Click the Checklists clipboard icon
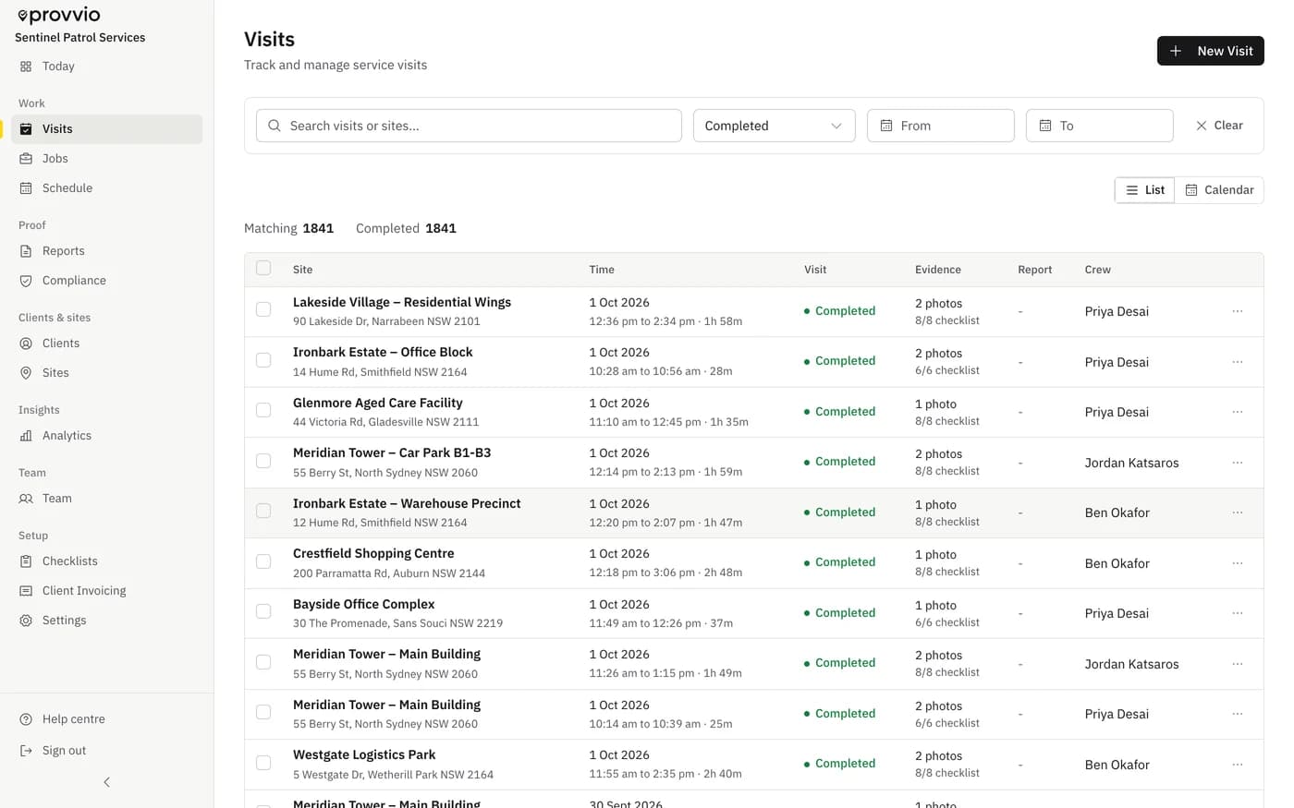Viewport: 1294px width, 808px height. (26, 561)
